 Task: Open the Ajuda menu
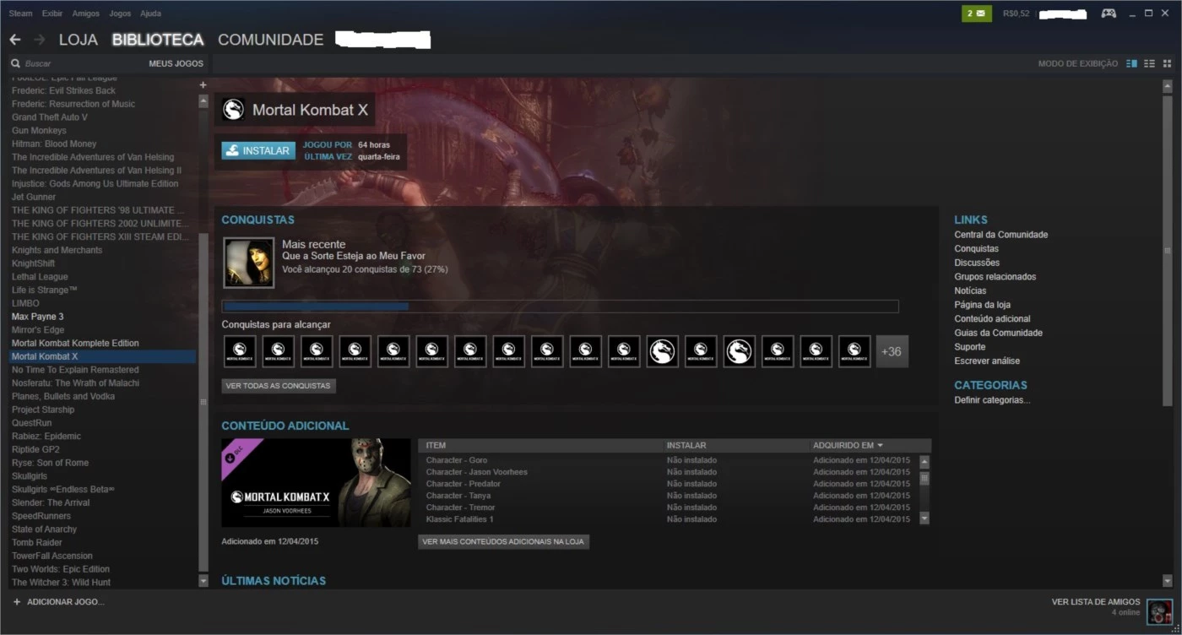(x=150, y=14)
